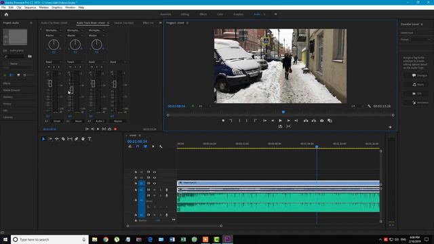Toggle V1 track lock
This screenshot has width=434, height=244.
[136, 183]
